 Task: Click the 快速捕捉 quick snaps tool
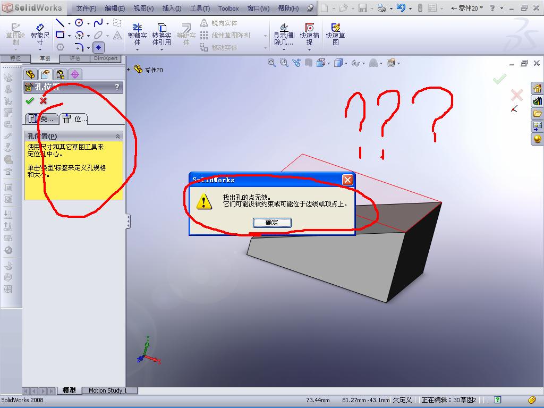click(x=310, y=35)
